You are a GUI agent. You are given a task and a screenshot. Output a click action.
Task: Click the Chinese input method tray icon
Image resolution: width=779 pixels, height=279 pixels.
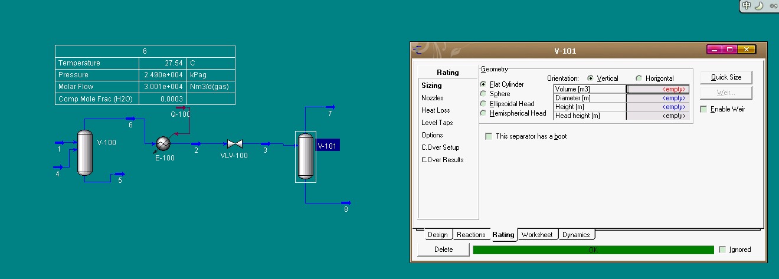(747, 5)
